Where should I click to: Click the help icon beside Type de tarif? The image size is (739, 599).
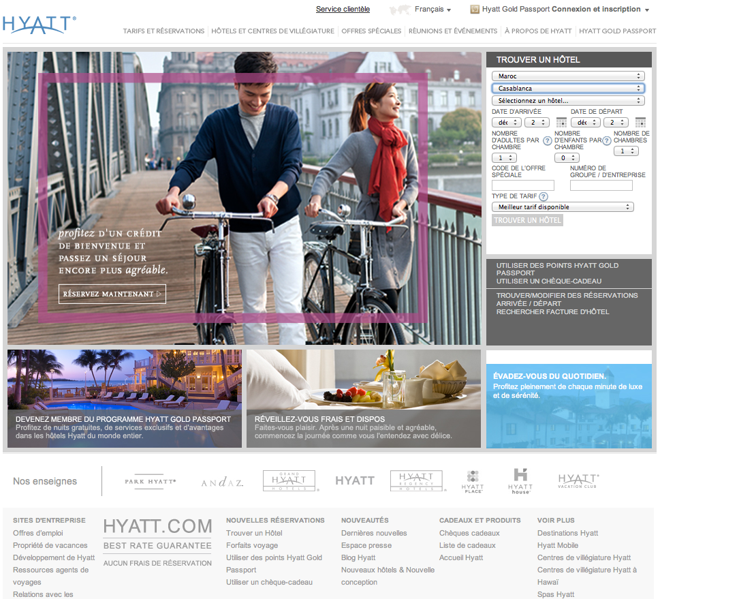click(x=544, y=197)
